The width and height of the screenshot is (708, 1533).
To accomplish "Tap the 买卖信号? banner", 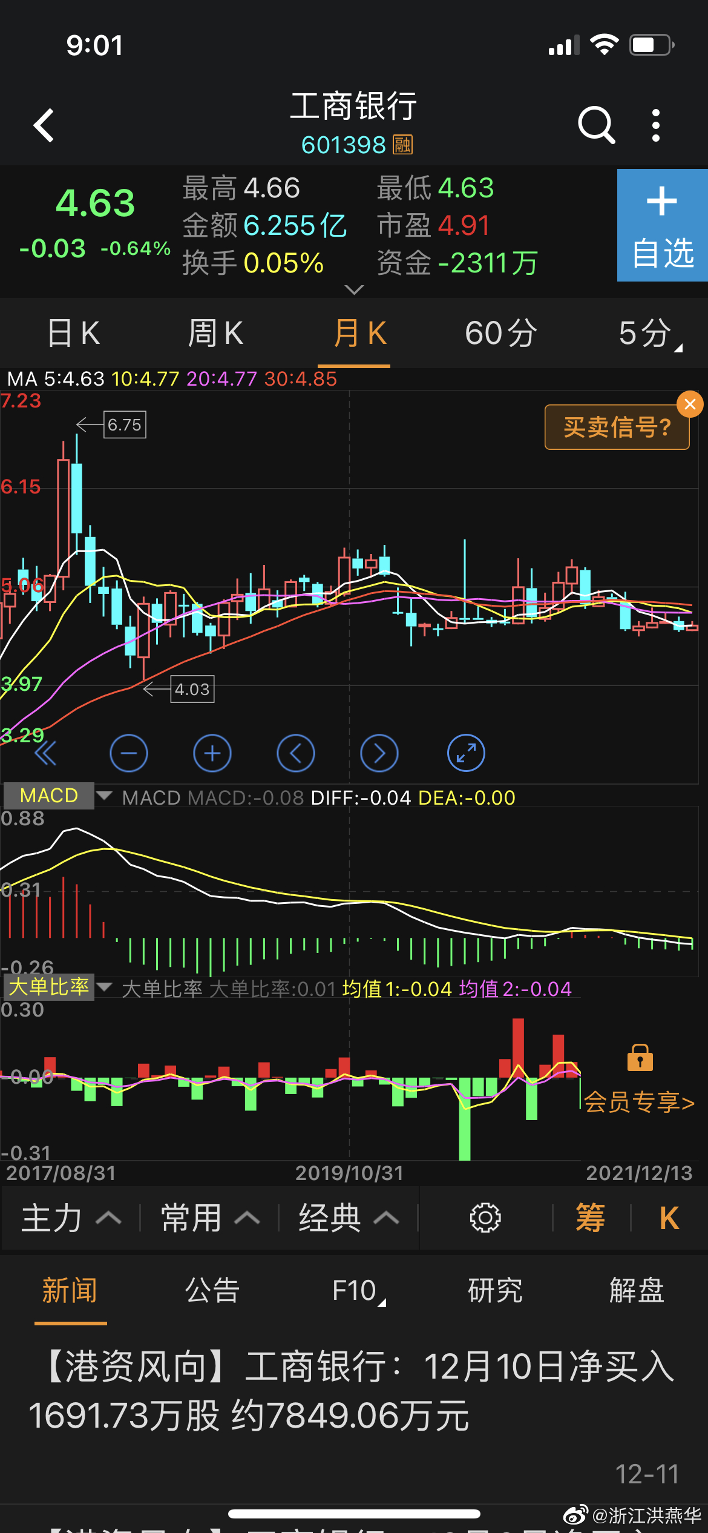I will click(617, 427).
